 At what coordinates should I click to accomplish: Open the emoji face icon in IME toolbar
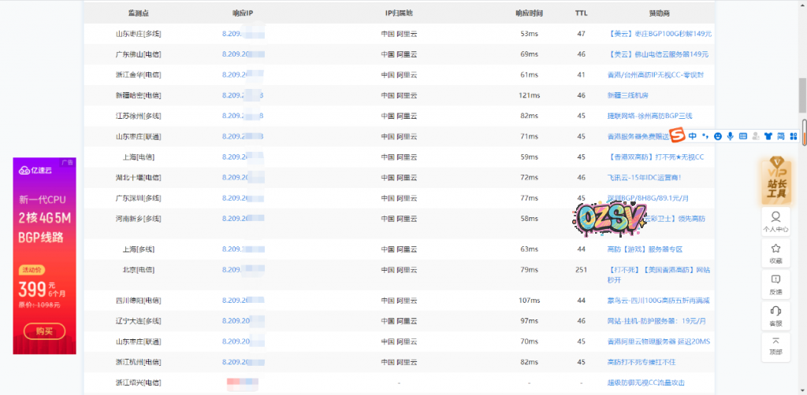pos(718,136)
